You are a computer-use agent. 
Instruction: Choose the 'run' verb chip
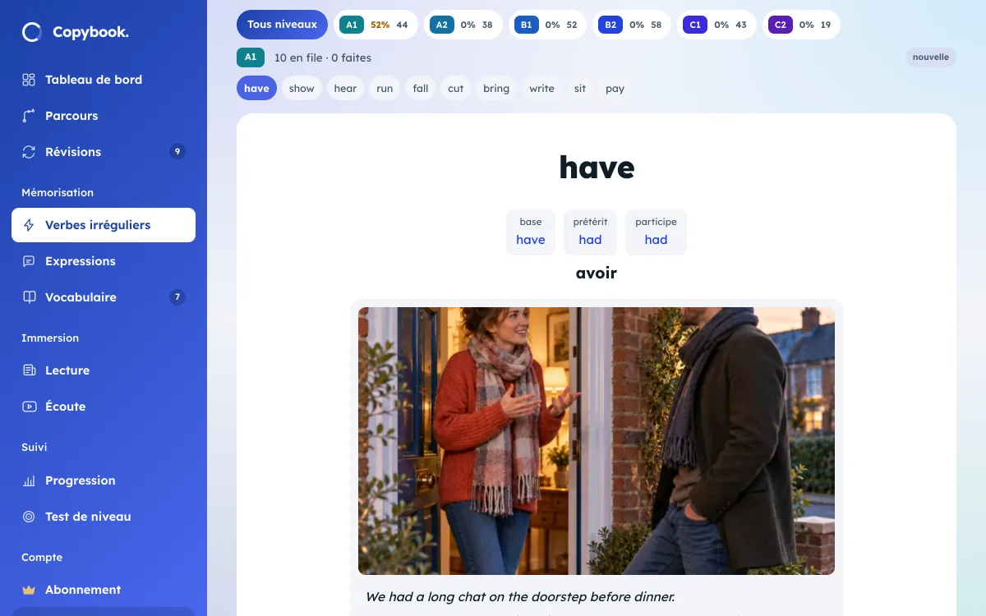385,89
